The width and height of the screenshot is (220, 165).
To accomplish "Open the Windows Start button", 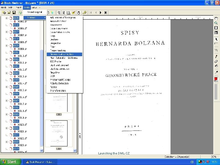I will (x=10, y=162).
